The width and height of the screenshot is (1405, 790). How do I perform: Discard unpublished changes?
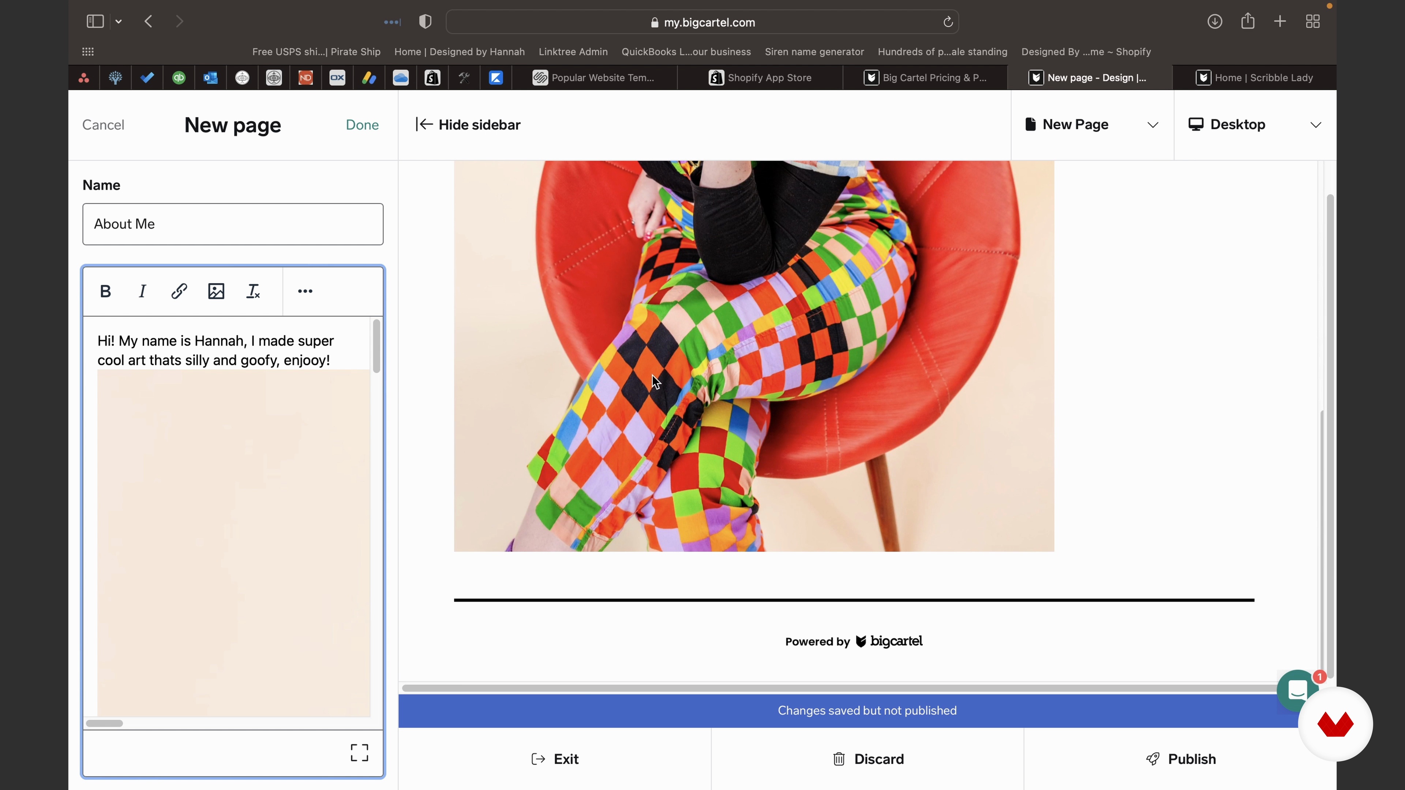click(868, 759)
